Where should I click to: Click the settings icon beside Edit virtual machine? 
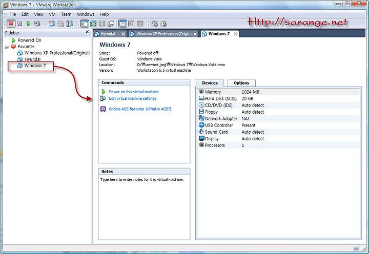[103, 98]
